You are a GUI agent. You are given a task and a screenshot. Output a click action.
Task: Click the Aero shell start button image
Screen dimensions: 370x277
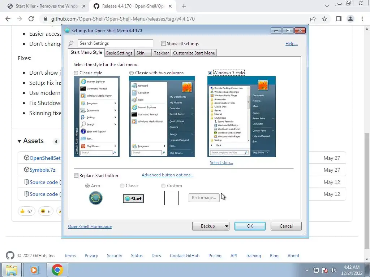pos(95,198)
